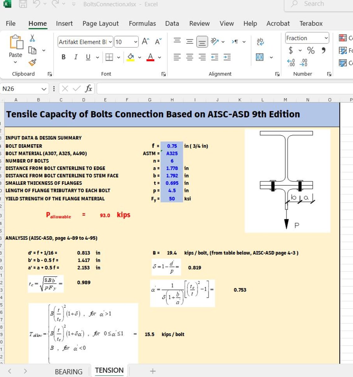Open the File menu

click(x=11, y=24)
